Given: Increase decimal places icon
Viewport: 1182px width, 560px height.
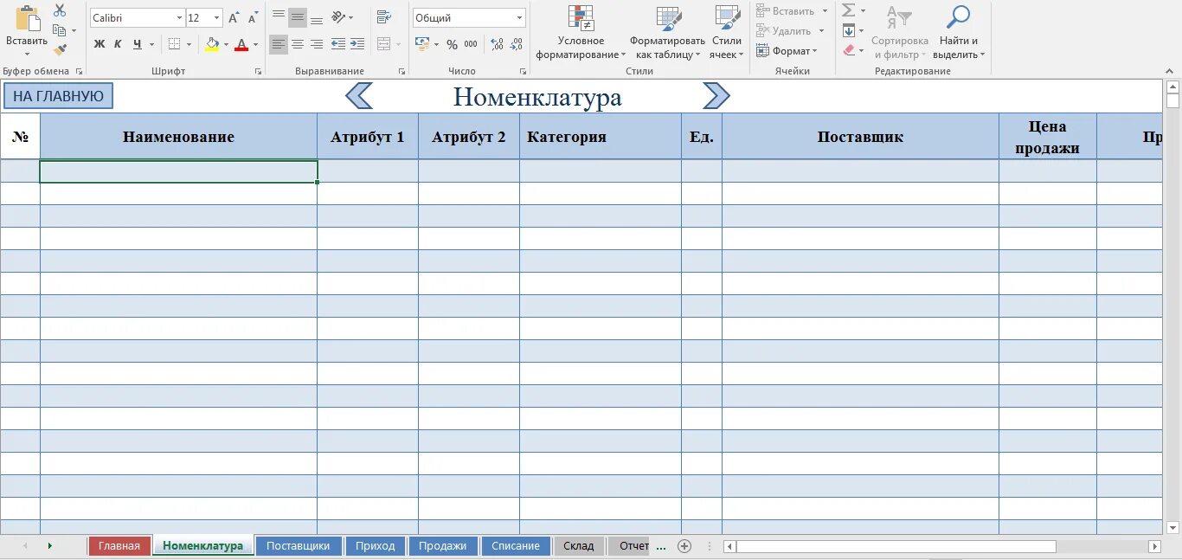Looking at the screenshot, I should pyautogui.click(x=497, y=44).
